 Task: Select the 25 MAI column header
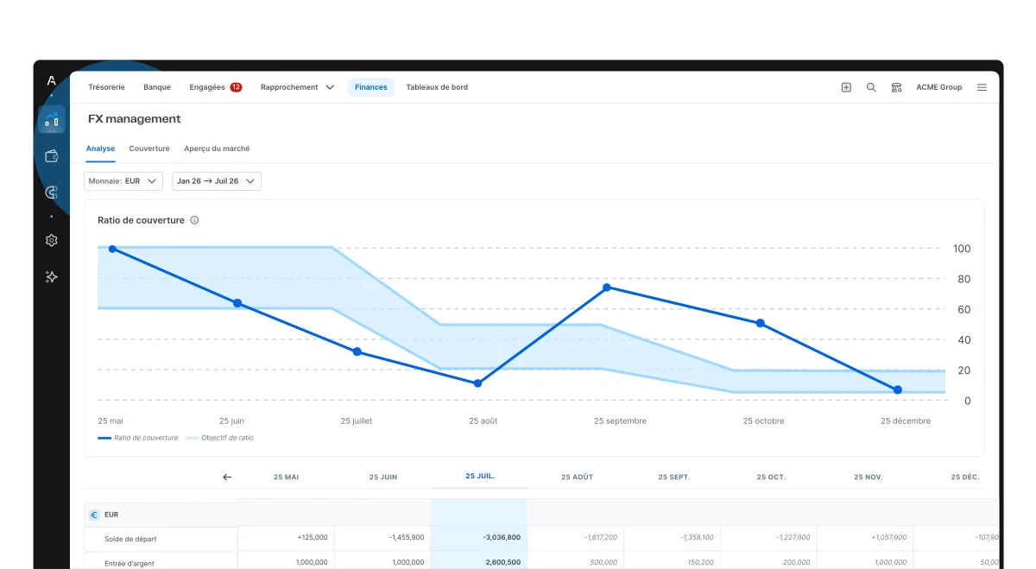click(x=287, y=477)
